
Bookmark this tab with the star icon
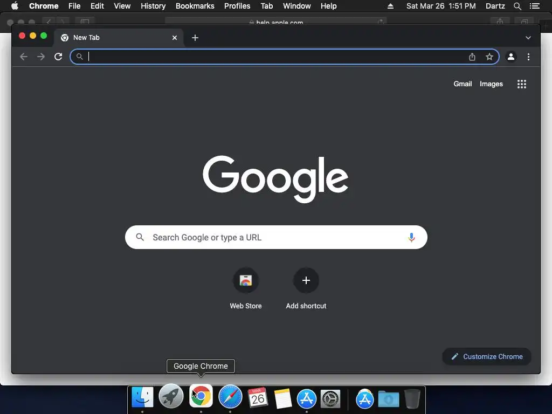click(489, 57)
